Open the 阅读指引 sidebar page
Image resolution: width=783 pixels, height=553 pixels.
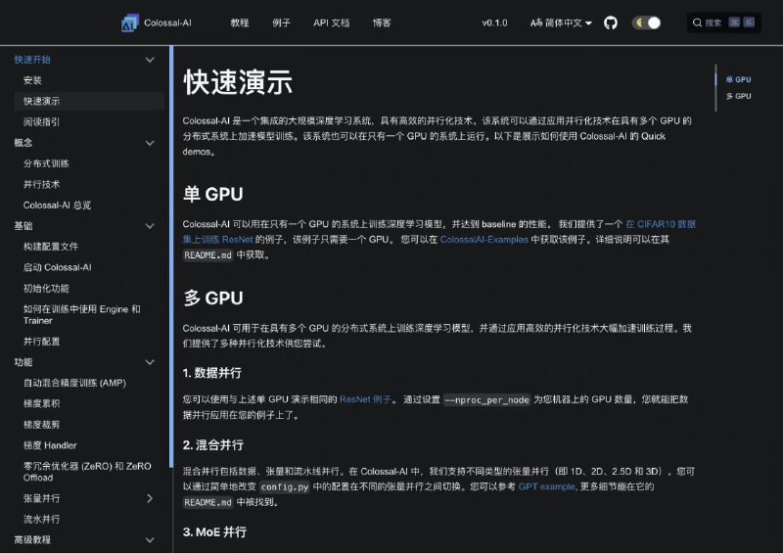tap(41, 122)
